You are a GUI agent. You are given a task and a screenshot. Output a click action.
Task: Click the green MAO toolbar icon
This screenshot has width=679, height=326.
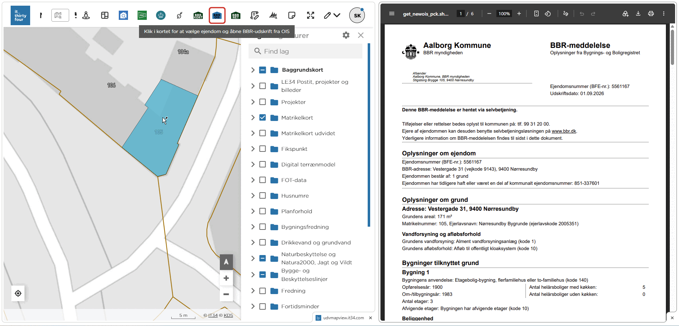tap(142, 15)
